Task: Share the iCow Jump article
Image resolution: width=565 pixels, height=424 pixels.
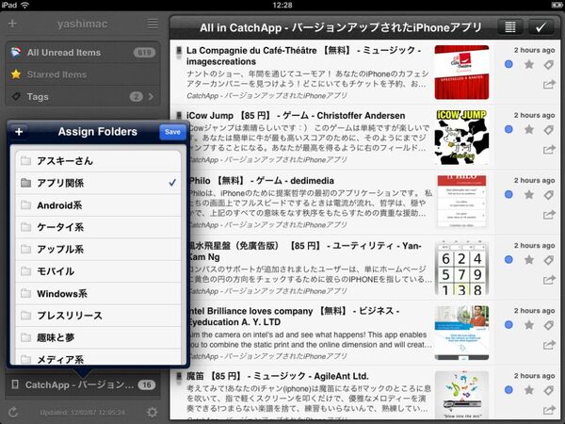Action: (549, 150)
